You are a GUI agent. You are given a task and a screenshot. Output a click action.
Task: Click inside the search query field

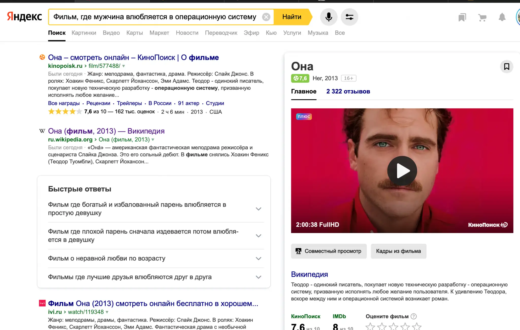pyautogui.click(x=154, y=17)
